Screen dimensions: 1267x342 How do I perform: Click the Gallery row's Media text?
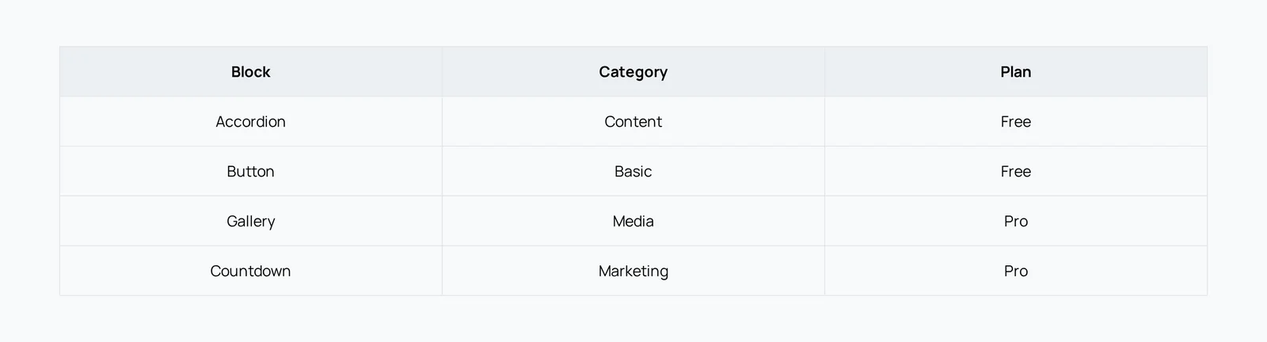click(x=633, y=222)
